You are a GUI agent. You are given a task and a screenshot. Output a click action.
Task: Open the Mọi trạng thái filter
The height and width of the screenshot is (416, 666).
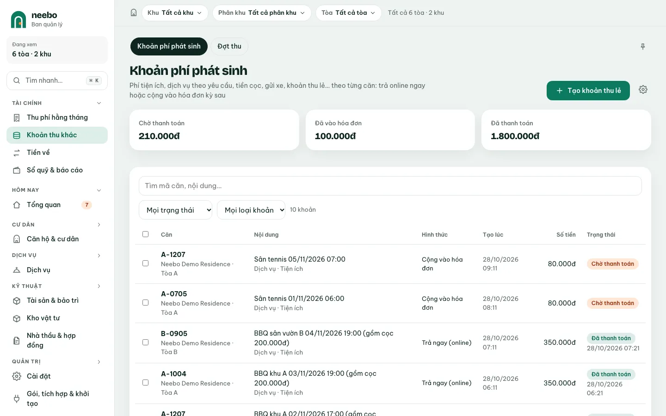(x=176, y=210)
